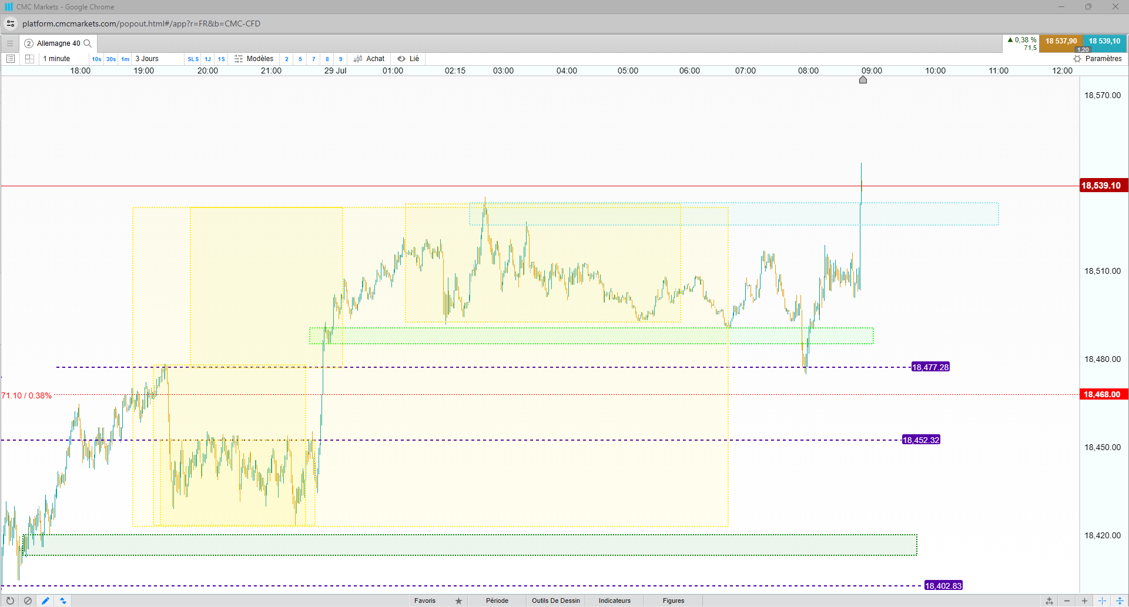Open the Modèles templates dropdown
This screenshot has width=1129, height=607.
click(x=254, y=59)
